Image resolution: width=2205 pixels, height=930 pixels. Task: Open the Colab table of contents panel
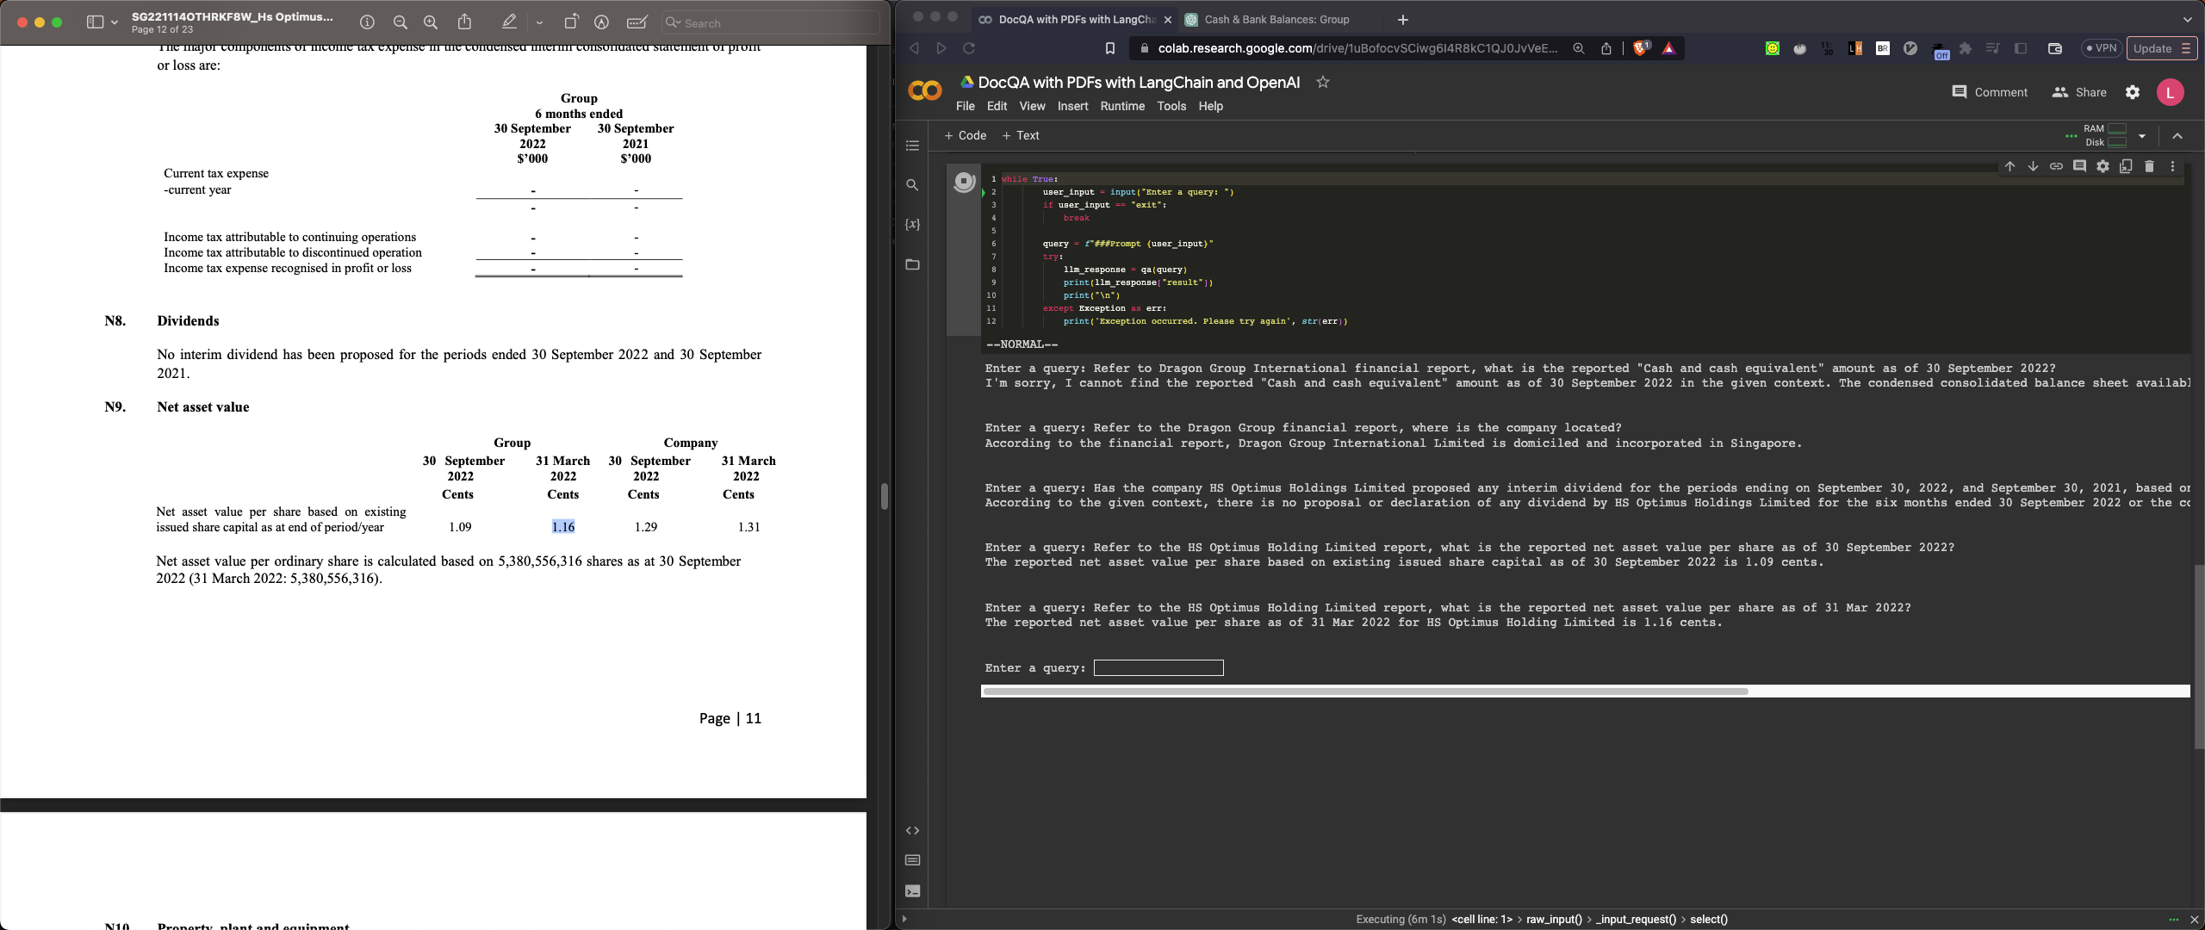point(912,146)
